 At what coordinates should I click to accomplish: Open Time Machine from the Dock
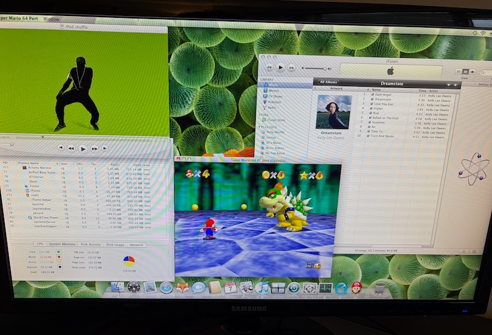click(x=294, y=288)
